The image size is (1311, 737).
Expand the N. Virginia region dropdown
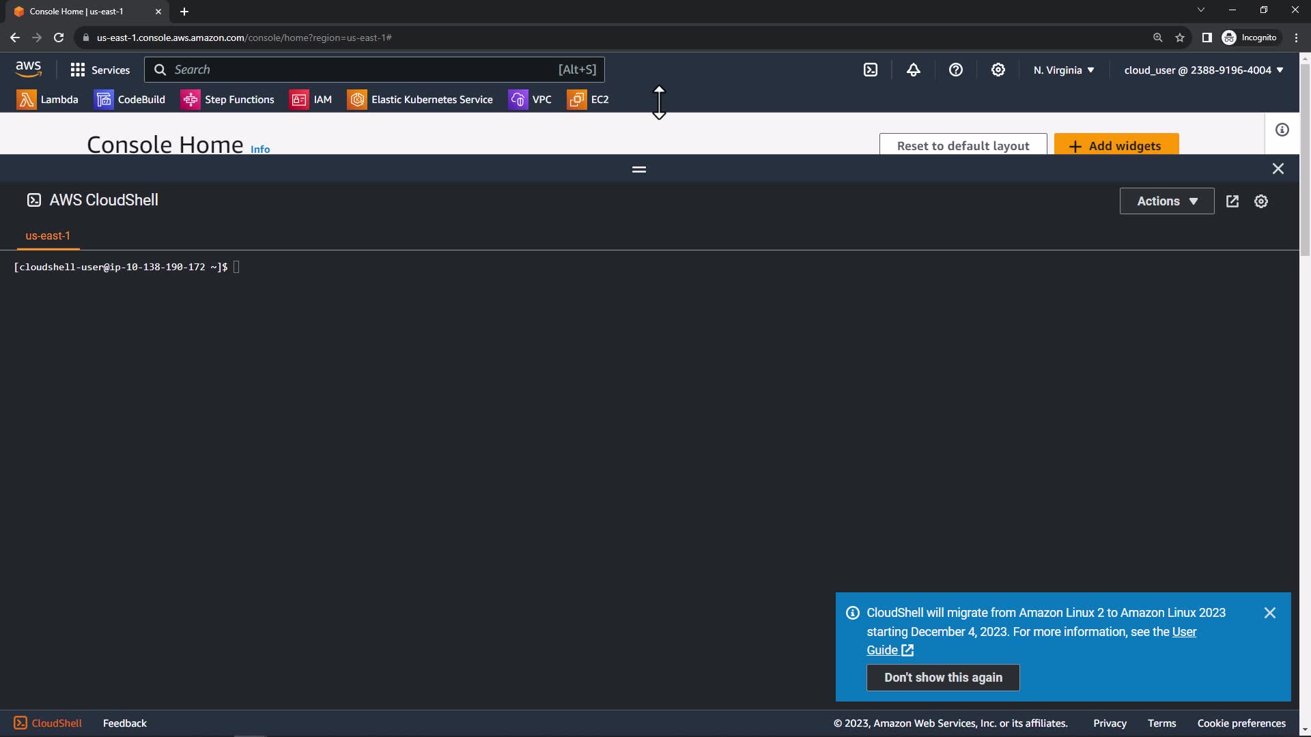point(1063,70)
